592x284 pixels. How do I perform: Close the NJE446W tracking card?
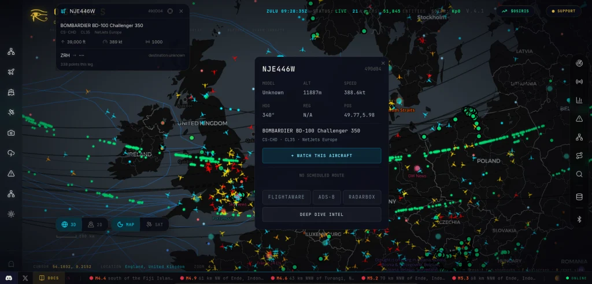[181, 11]
